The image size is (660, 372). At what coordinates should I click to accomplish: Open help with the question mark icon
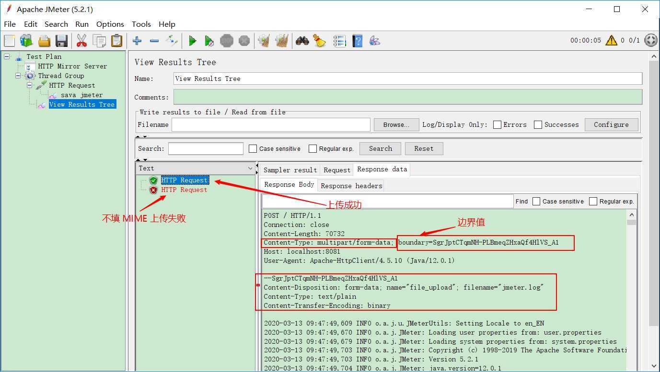tap(357, 41)
